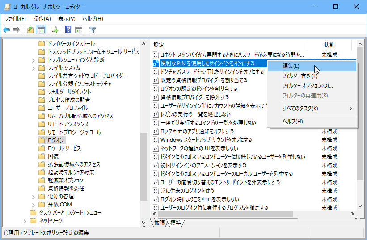Select フィルター有効(F) in context menu

[x=312, y=76]
